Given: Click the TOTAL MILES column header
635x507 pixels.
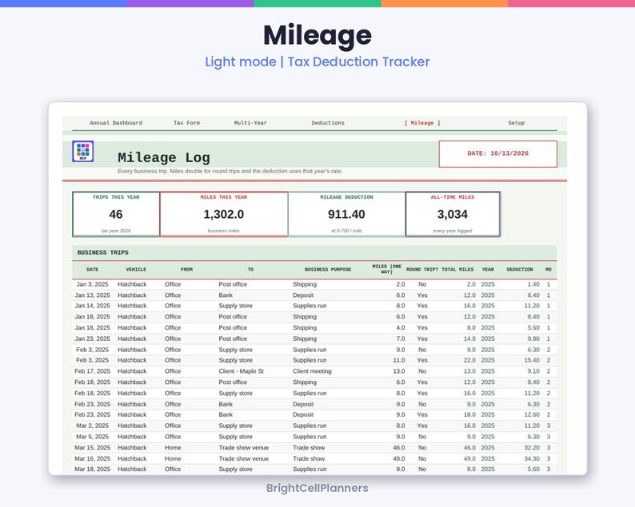Looking at the screenshot, I should pyautogui.click(x=457, y=269).
